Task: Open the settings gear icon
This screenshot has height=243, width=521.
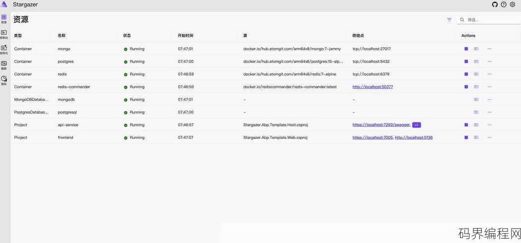Action: click(513, 4)
